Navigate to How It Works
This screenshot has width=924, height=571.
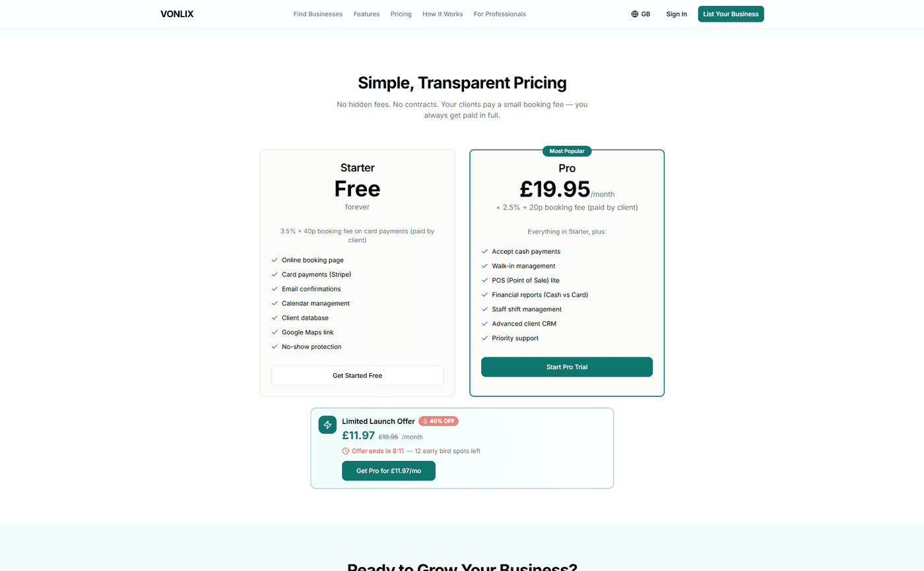point(442,14)
